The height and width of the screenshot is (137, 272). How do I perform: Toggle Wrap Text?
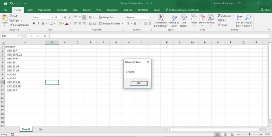pos(106,17)
